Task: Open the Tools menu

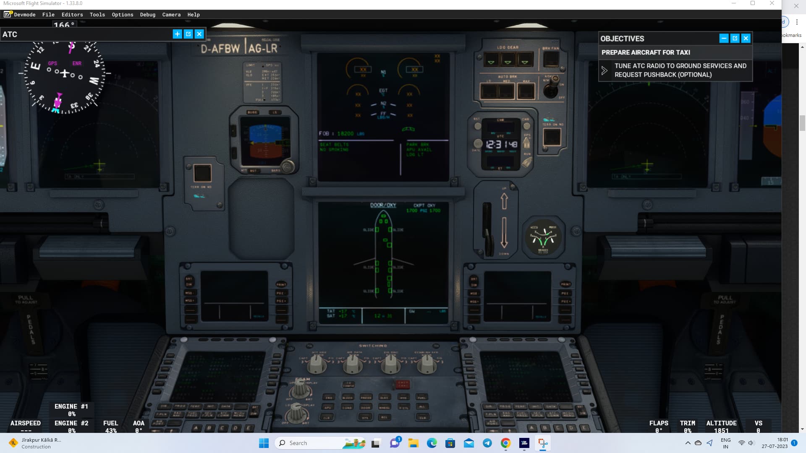Action: click(97, 14)
